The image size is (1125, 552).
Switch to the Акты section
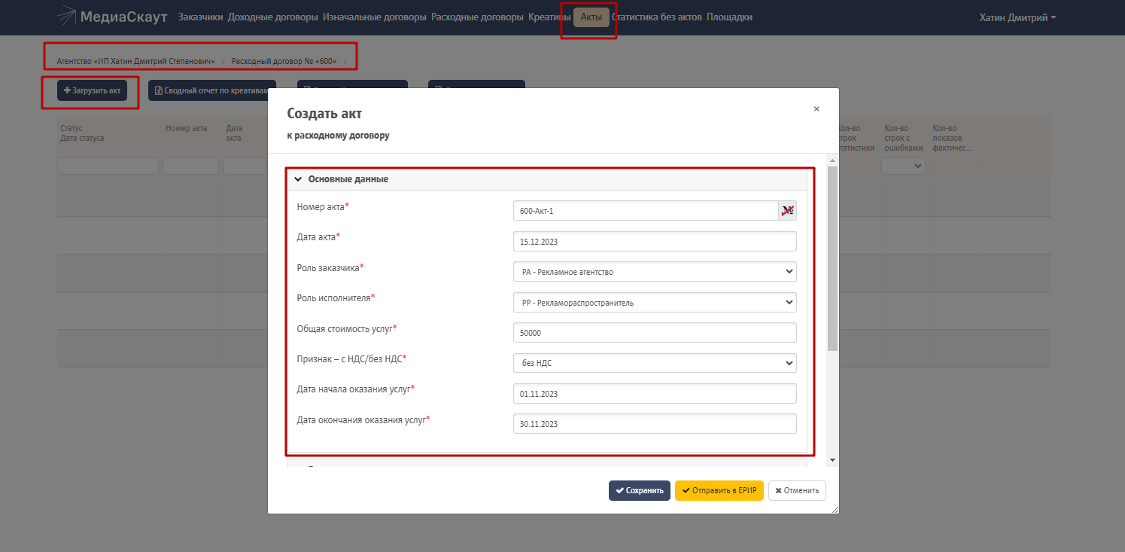point(591,17)
